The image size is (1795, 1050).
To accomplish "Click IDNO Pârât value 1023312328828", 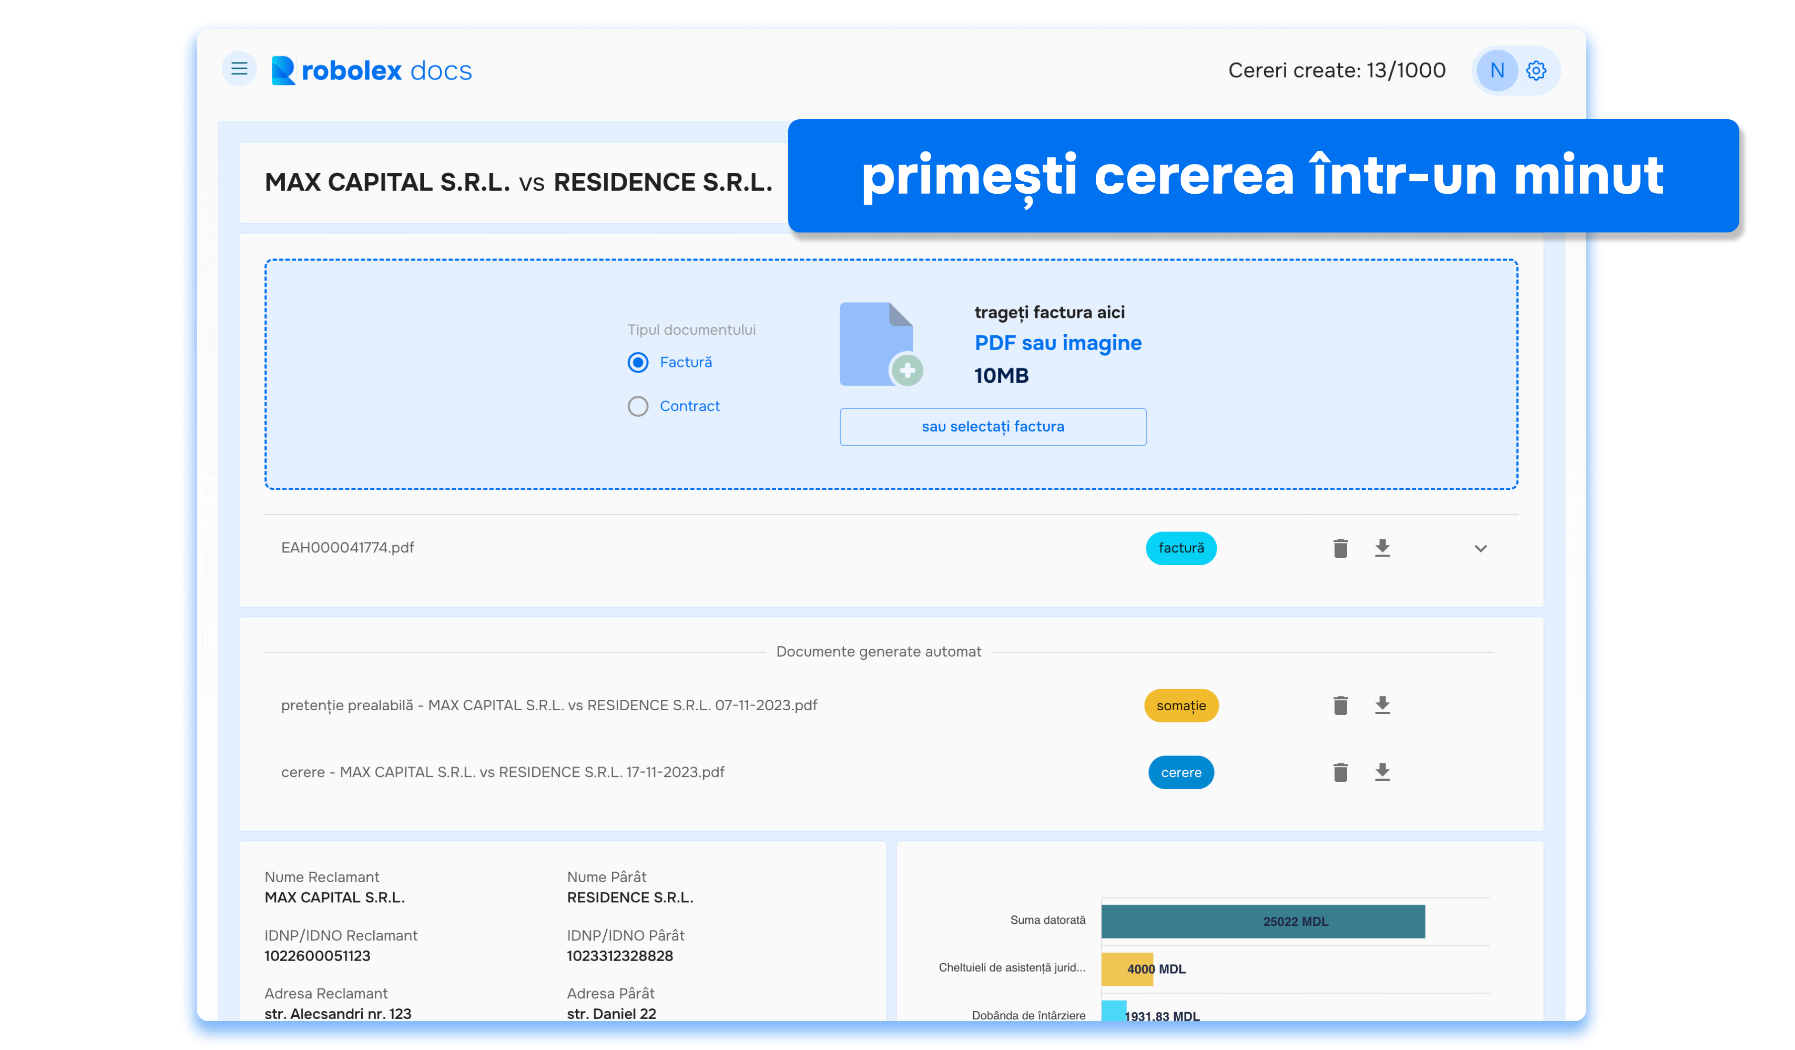I will pyautogui.click(x=620, y=956).
